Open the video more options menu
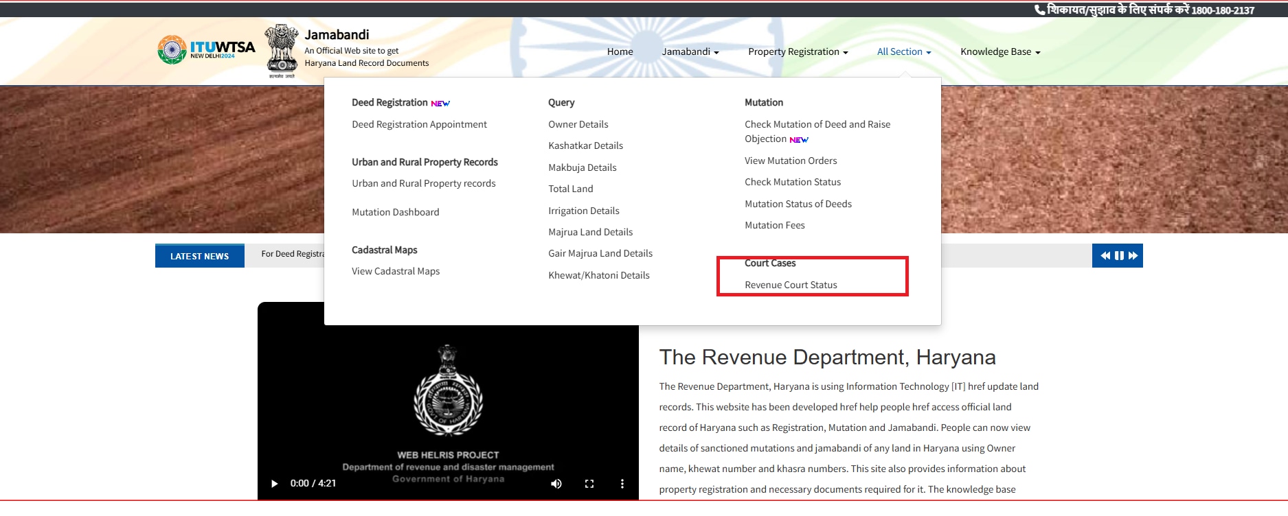The width and height of the screenshot is (1288, 516). click(x=622, y=484)
